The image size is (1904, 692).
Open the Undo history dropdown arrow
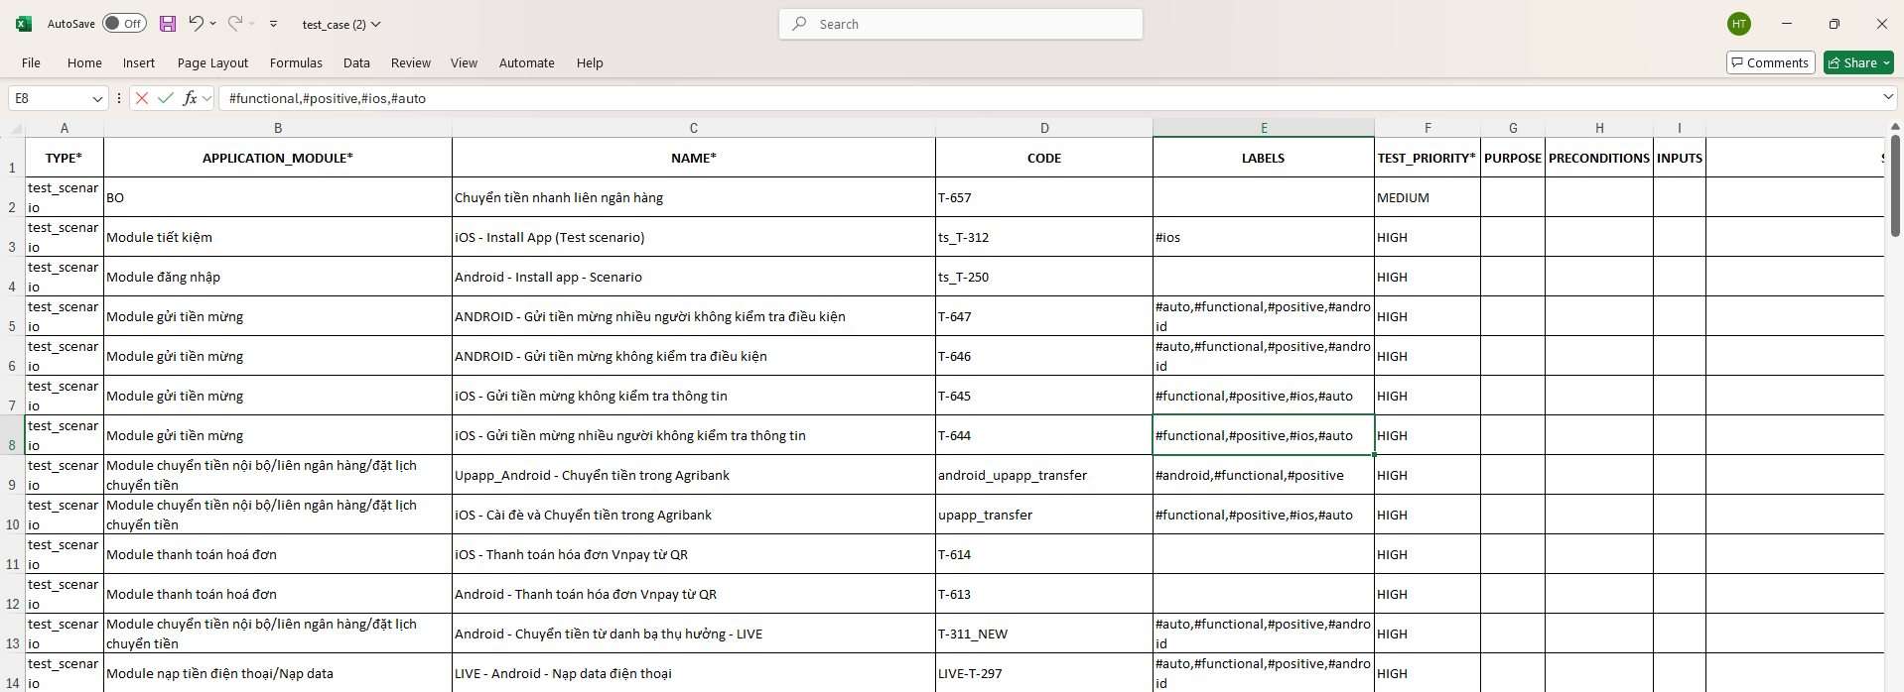coord(213,24)
